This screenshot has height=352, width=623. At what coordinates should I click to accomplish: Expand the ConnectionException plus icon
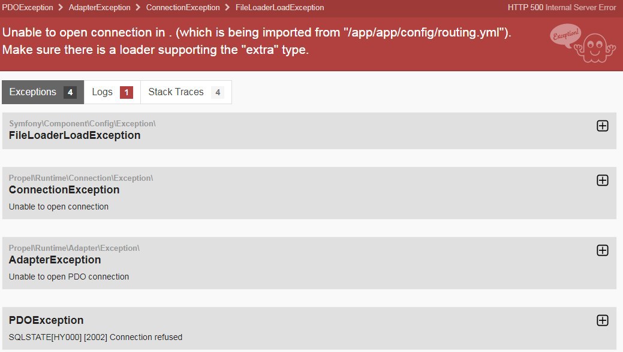coord(603,180)
